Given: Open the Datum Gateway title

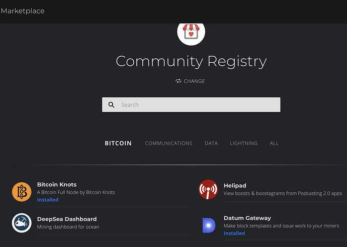Looking at the screenshot, I should pos(247,218).
